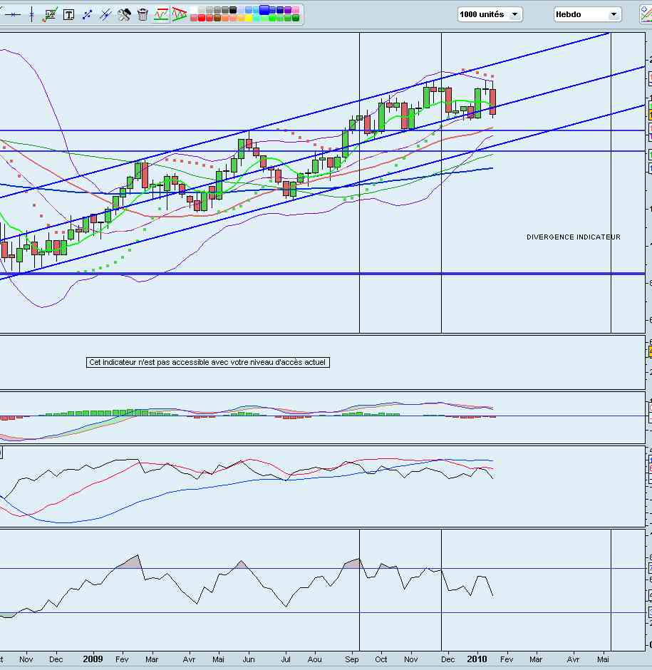Screen dimensions: 652x670
Task: Select the highlighted blue color swatch
Action: (x=264, y=10)
